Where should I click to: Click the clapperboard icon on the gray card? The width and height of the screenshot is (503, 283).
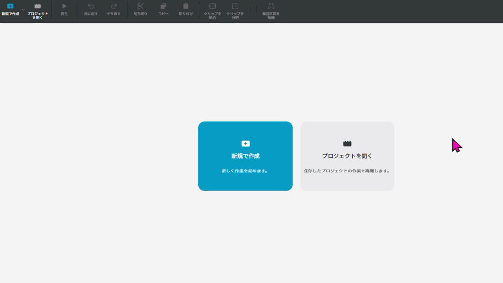point(347,143)
